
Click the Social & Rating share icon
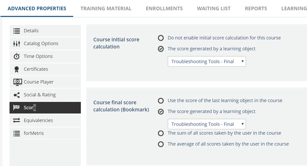tap(17, 95)
